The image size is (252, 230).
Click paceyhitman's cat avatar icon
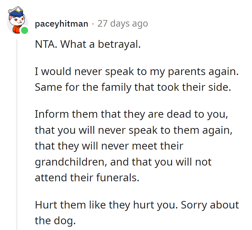click(17, 21)
